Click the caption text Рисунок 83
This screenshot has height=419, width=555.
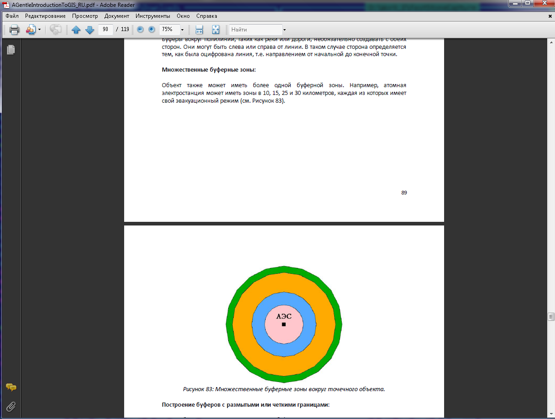click(198, 389)
